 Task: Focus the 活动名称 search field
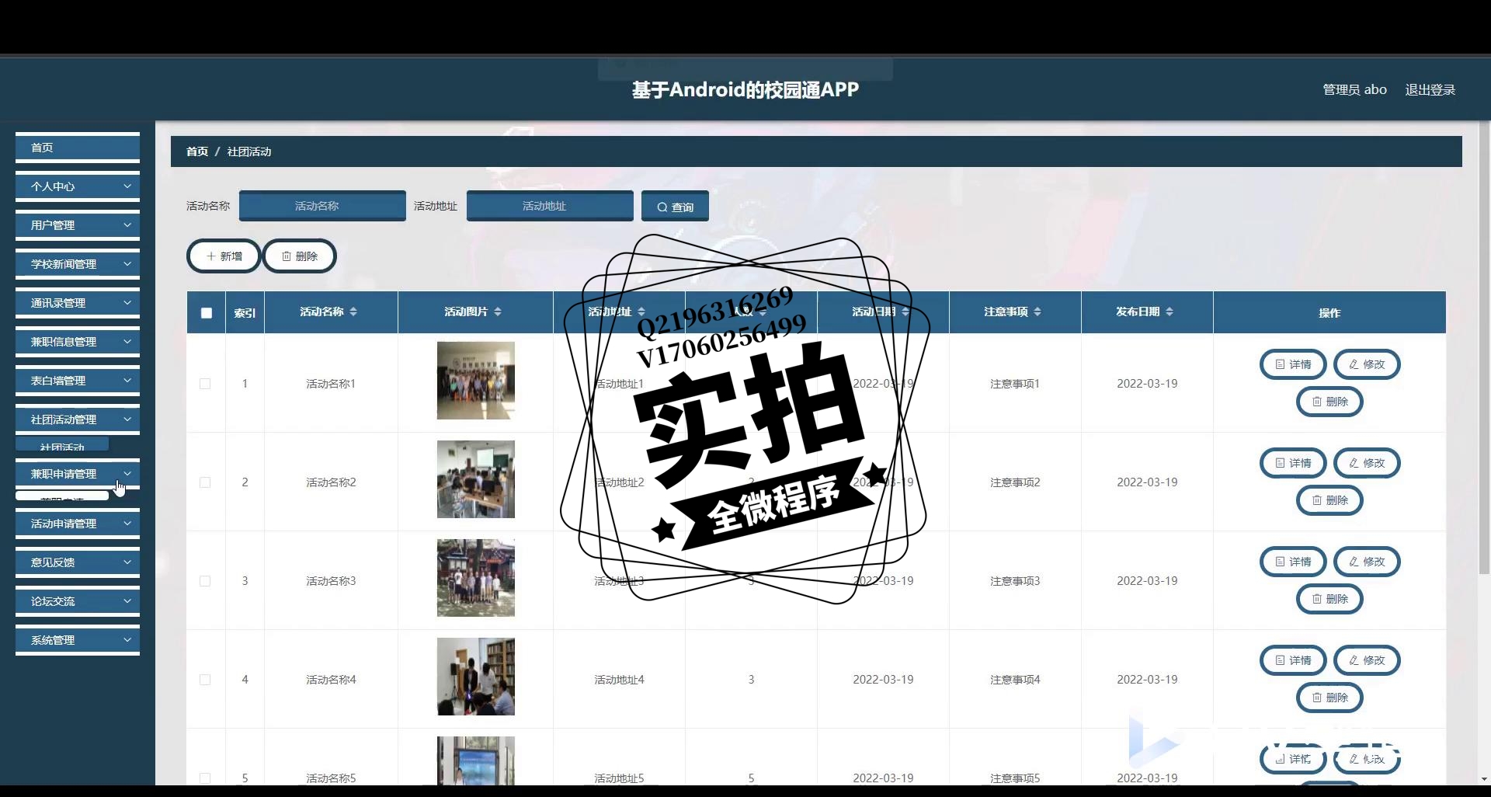click(x=322, y=206)
